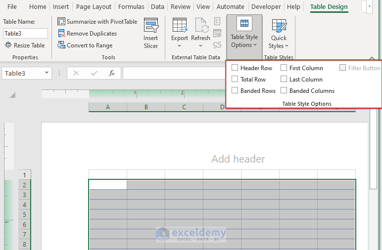Expand the Table Style Options dropdown

(x=255, y=45)
